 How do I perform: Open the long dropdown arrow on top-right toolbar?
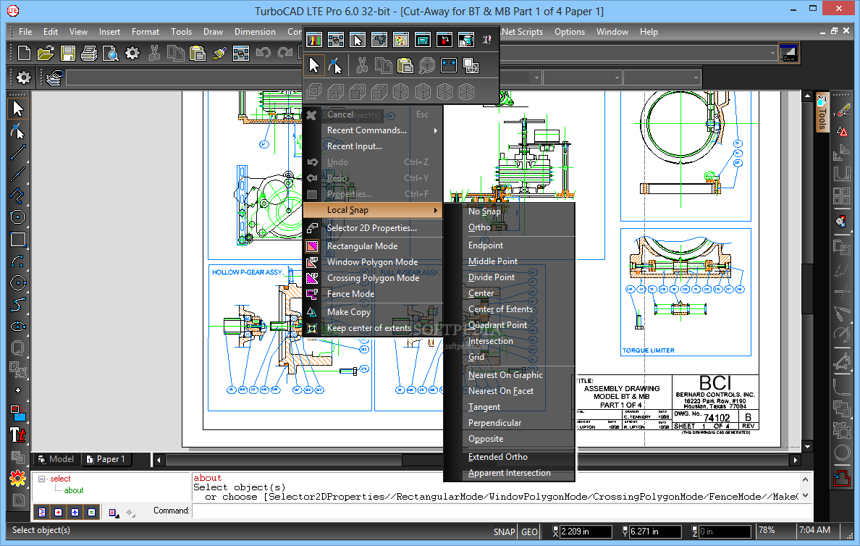pos(772,54)
